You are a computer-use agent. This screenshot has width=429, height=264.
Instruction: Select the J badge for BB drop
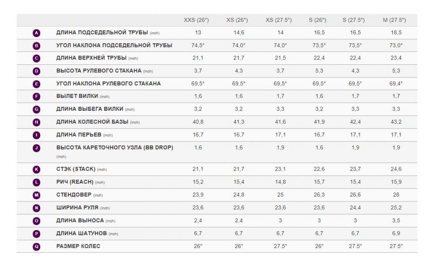pos(36,148)
